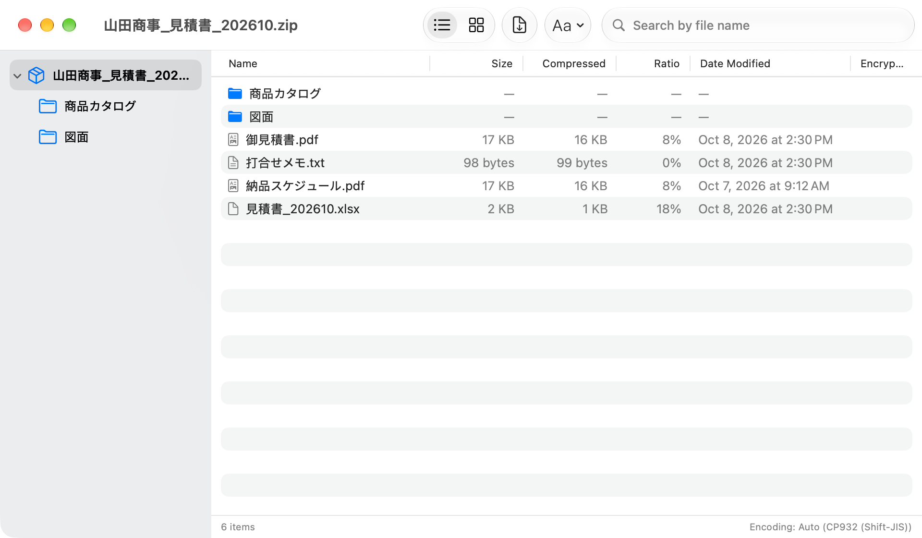Switch to icon grid view
This screenshot has height=538, width=922.
476,25
